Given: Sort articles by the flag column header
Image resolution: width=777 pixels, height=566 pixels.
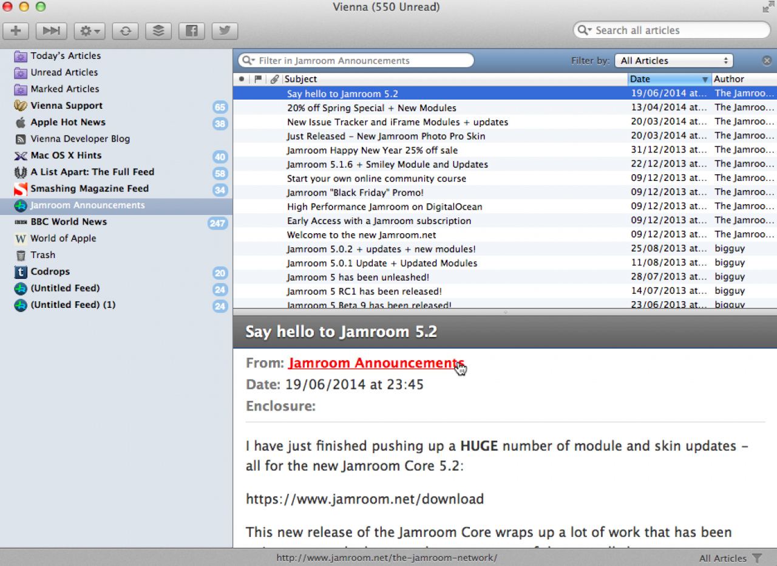Looking at the screenshot, I should tap(258, 79).
